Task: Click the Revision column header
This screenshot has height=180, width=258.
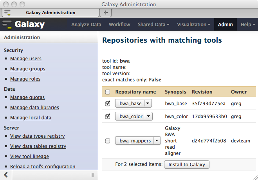Action: coord(202,92)
